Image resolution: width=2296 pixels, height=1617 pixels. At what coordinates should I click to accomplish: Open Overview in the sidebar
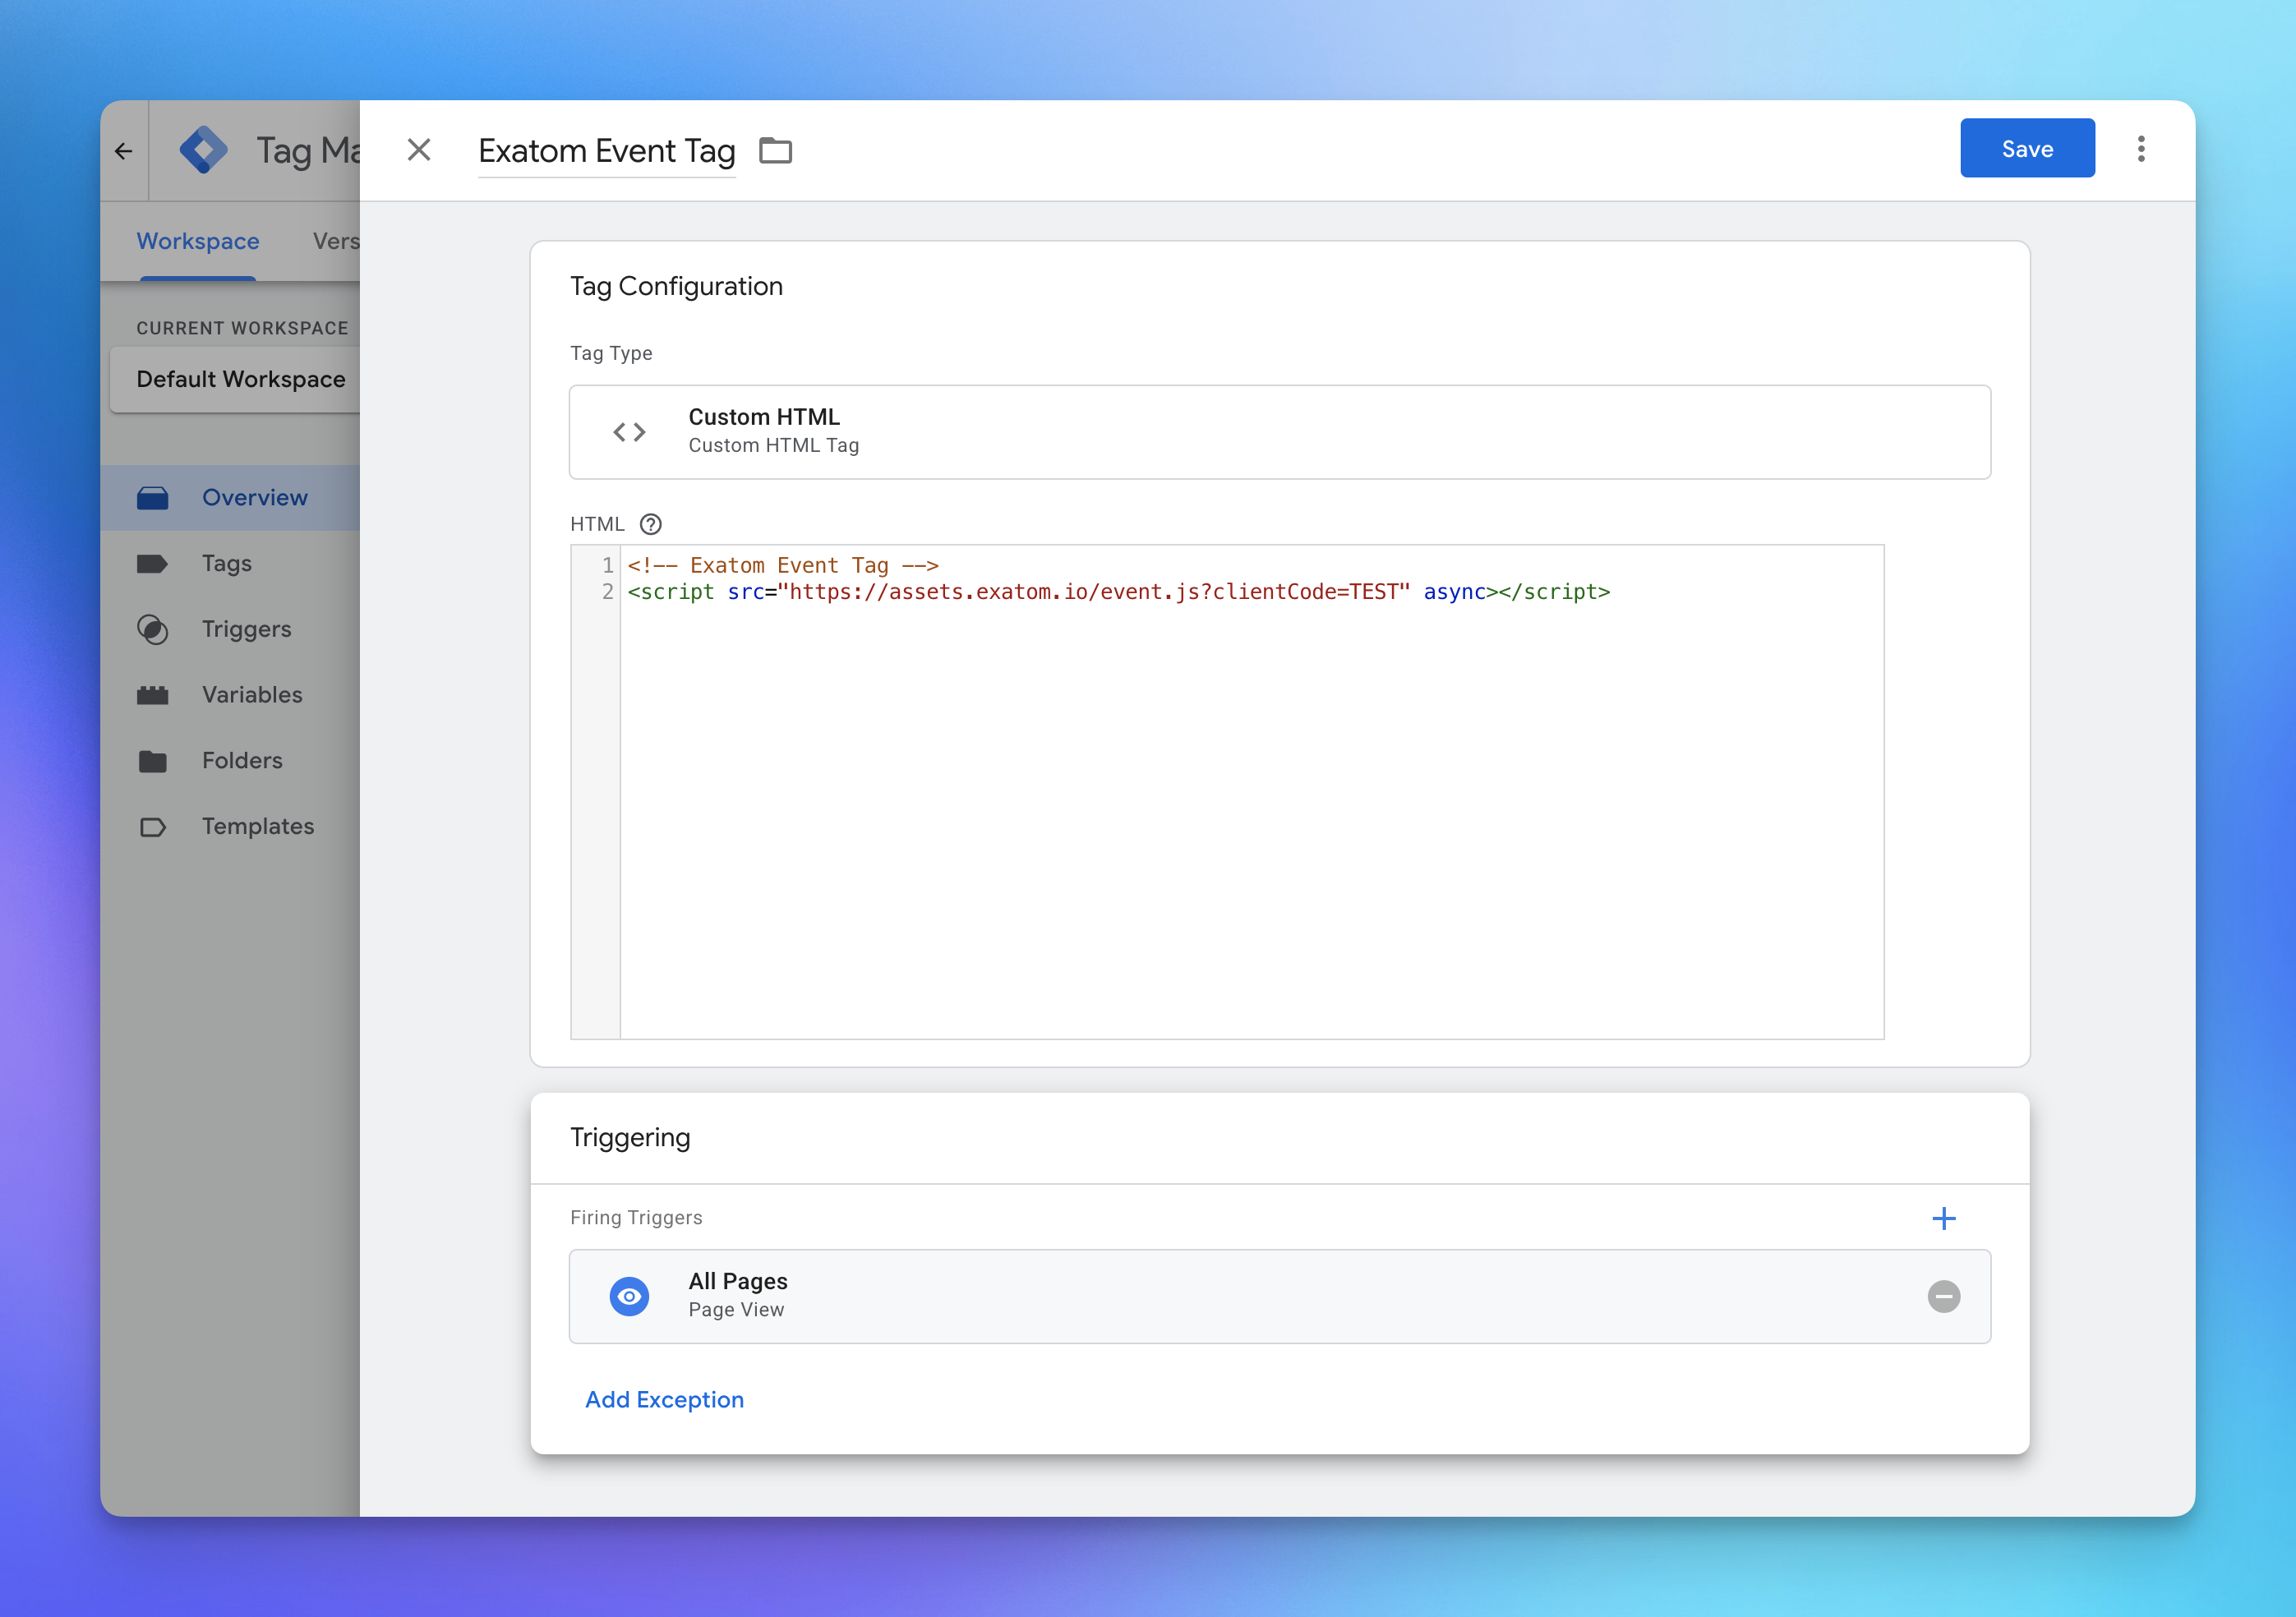pyautogui.click(x=230, y=497)
